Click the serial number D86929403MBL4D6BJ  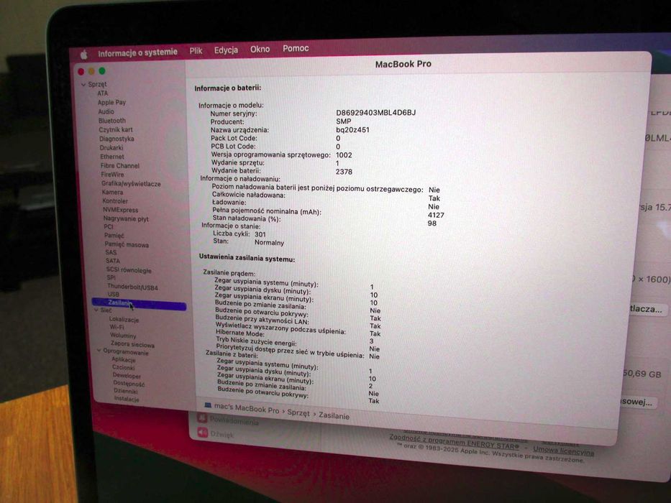[375, 113]
